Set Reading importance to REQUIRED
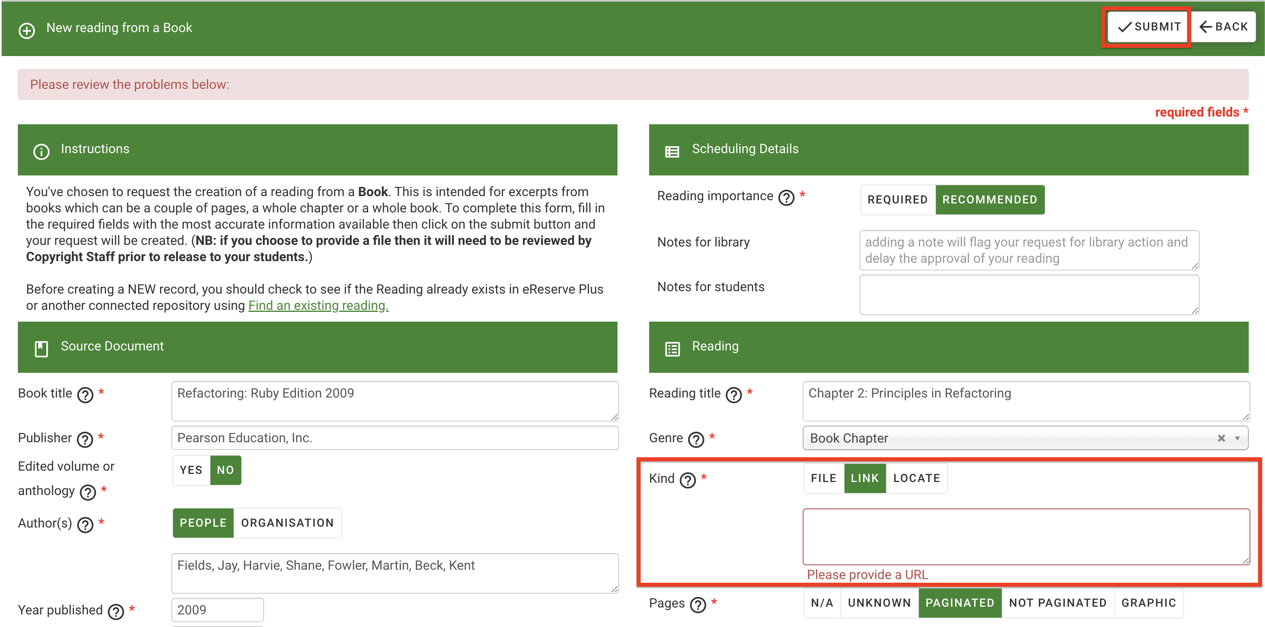Viewport: 1265px width, 627px height. click(x=897, y=199)
